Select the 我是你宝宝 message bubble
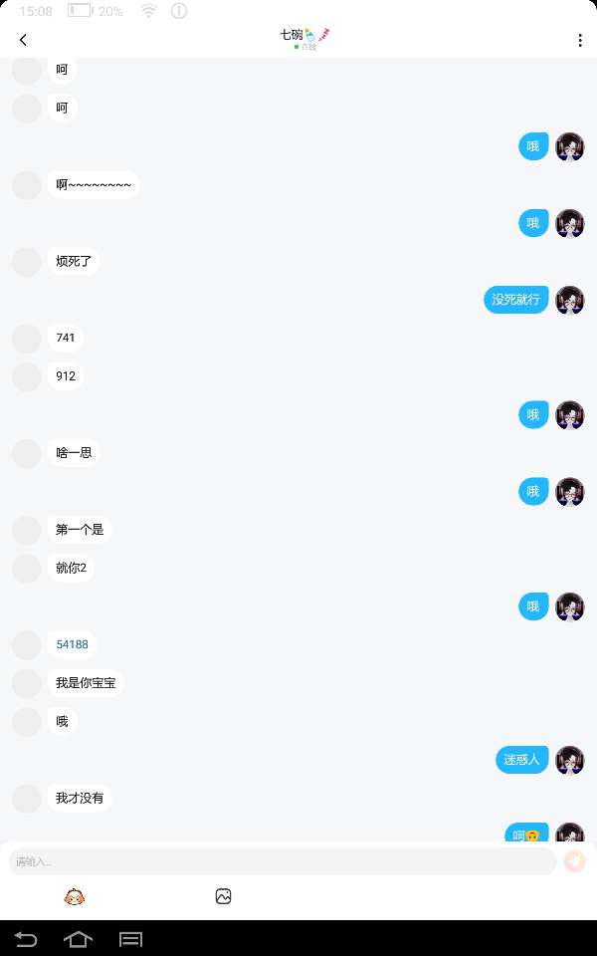This screenshot has height=956, width=597. tap(86, 683)
